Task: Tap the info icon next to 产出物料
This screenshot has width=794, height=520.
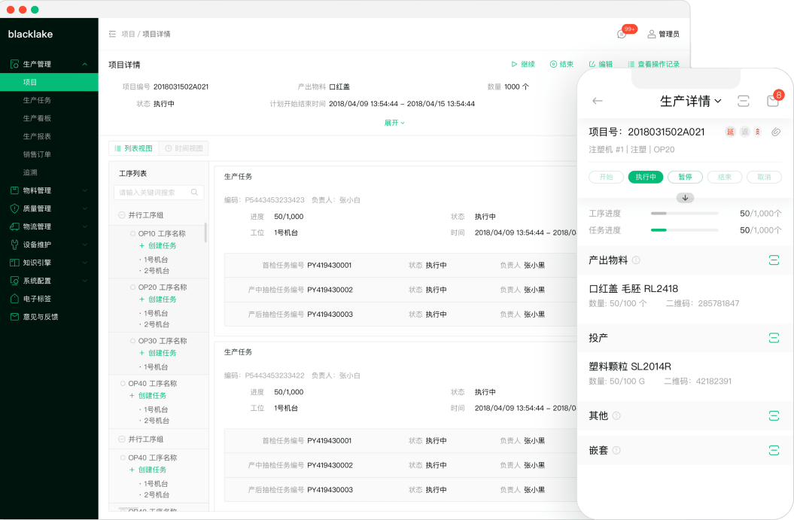Action: tap(636, 260)
